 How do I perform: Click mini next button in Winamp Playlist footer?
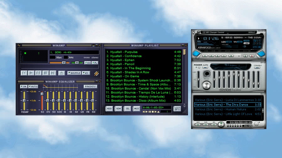pyautogui.click(x=155, y=112)
